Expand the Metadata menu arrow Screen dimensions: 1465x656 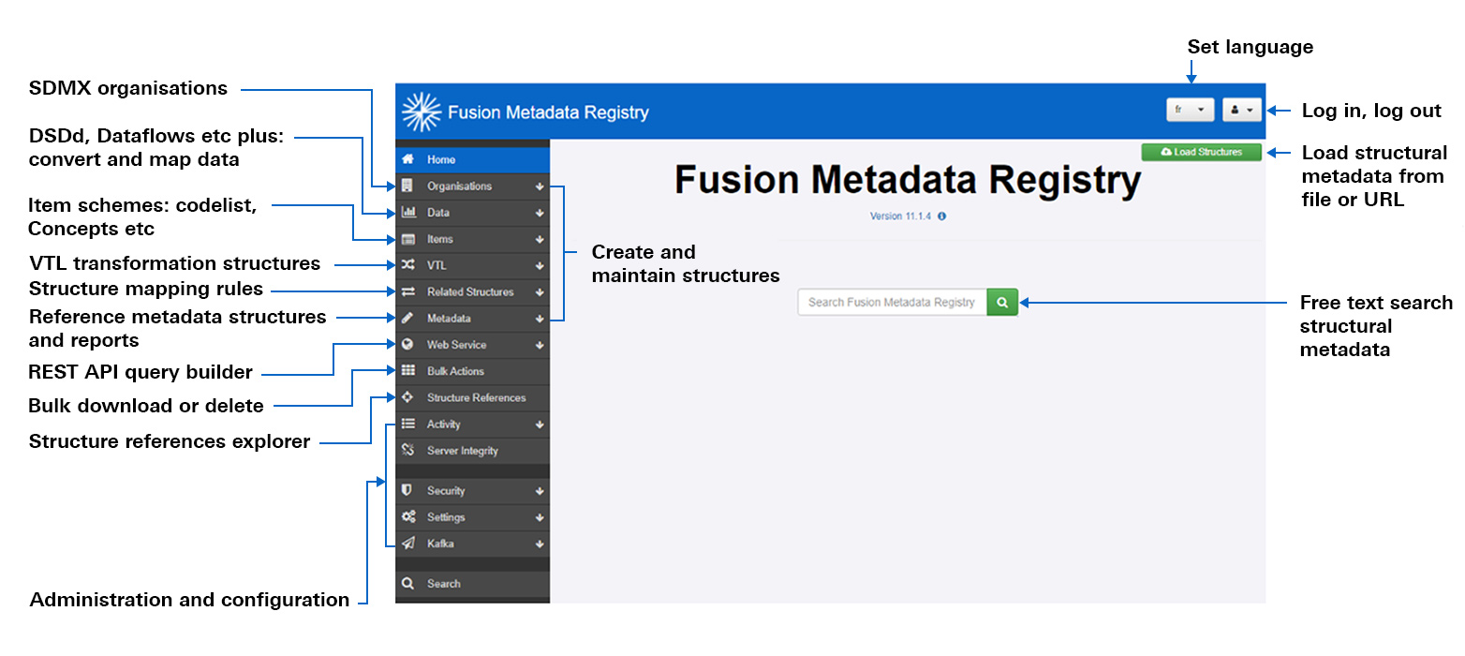pos(540,319)
